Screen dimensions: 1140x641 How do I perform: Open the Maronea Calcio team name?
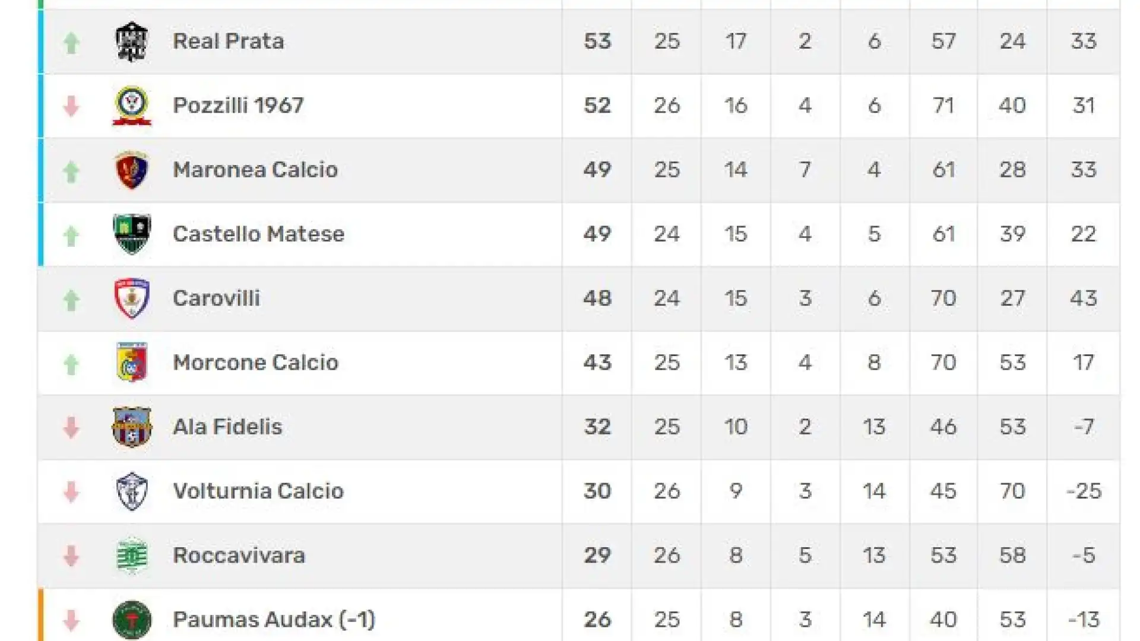point(255,170)
